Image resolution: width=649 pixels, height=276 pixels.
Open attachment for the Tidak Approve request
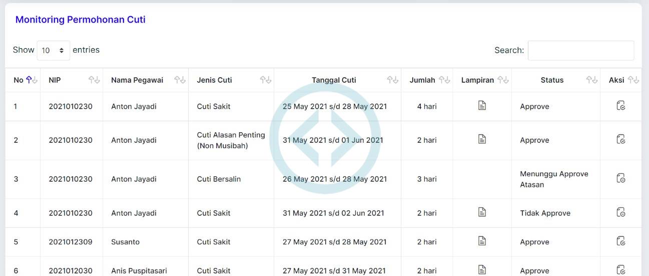482,212
